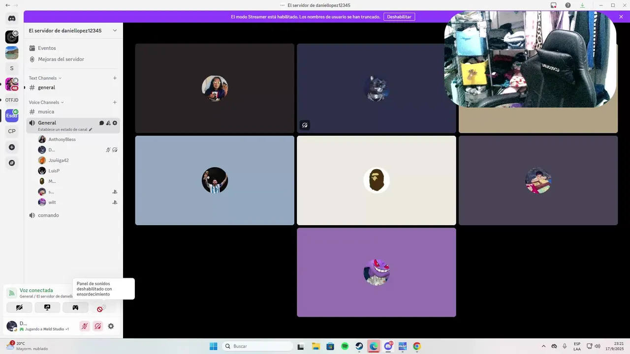
Task: Open server with the 48 notification badge
Action: coord(12,84)
